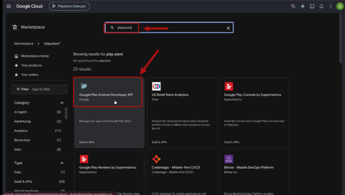Open the notifications bell
The image size is (345, 195).
point(321,6)
